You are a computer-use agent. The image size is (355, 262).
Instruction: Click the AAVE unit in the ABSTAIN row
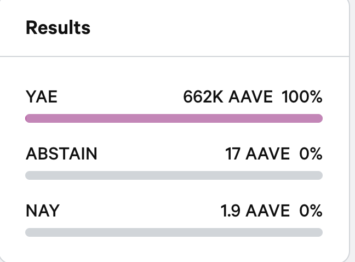click(x=268, y=154)
